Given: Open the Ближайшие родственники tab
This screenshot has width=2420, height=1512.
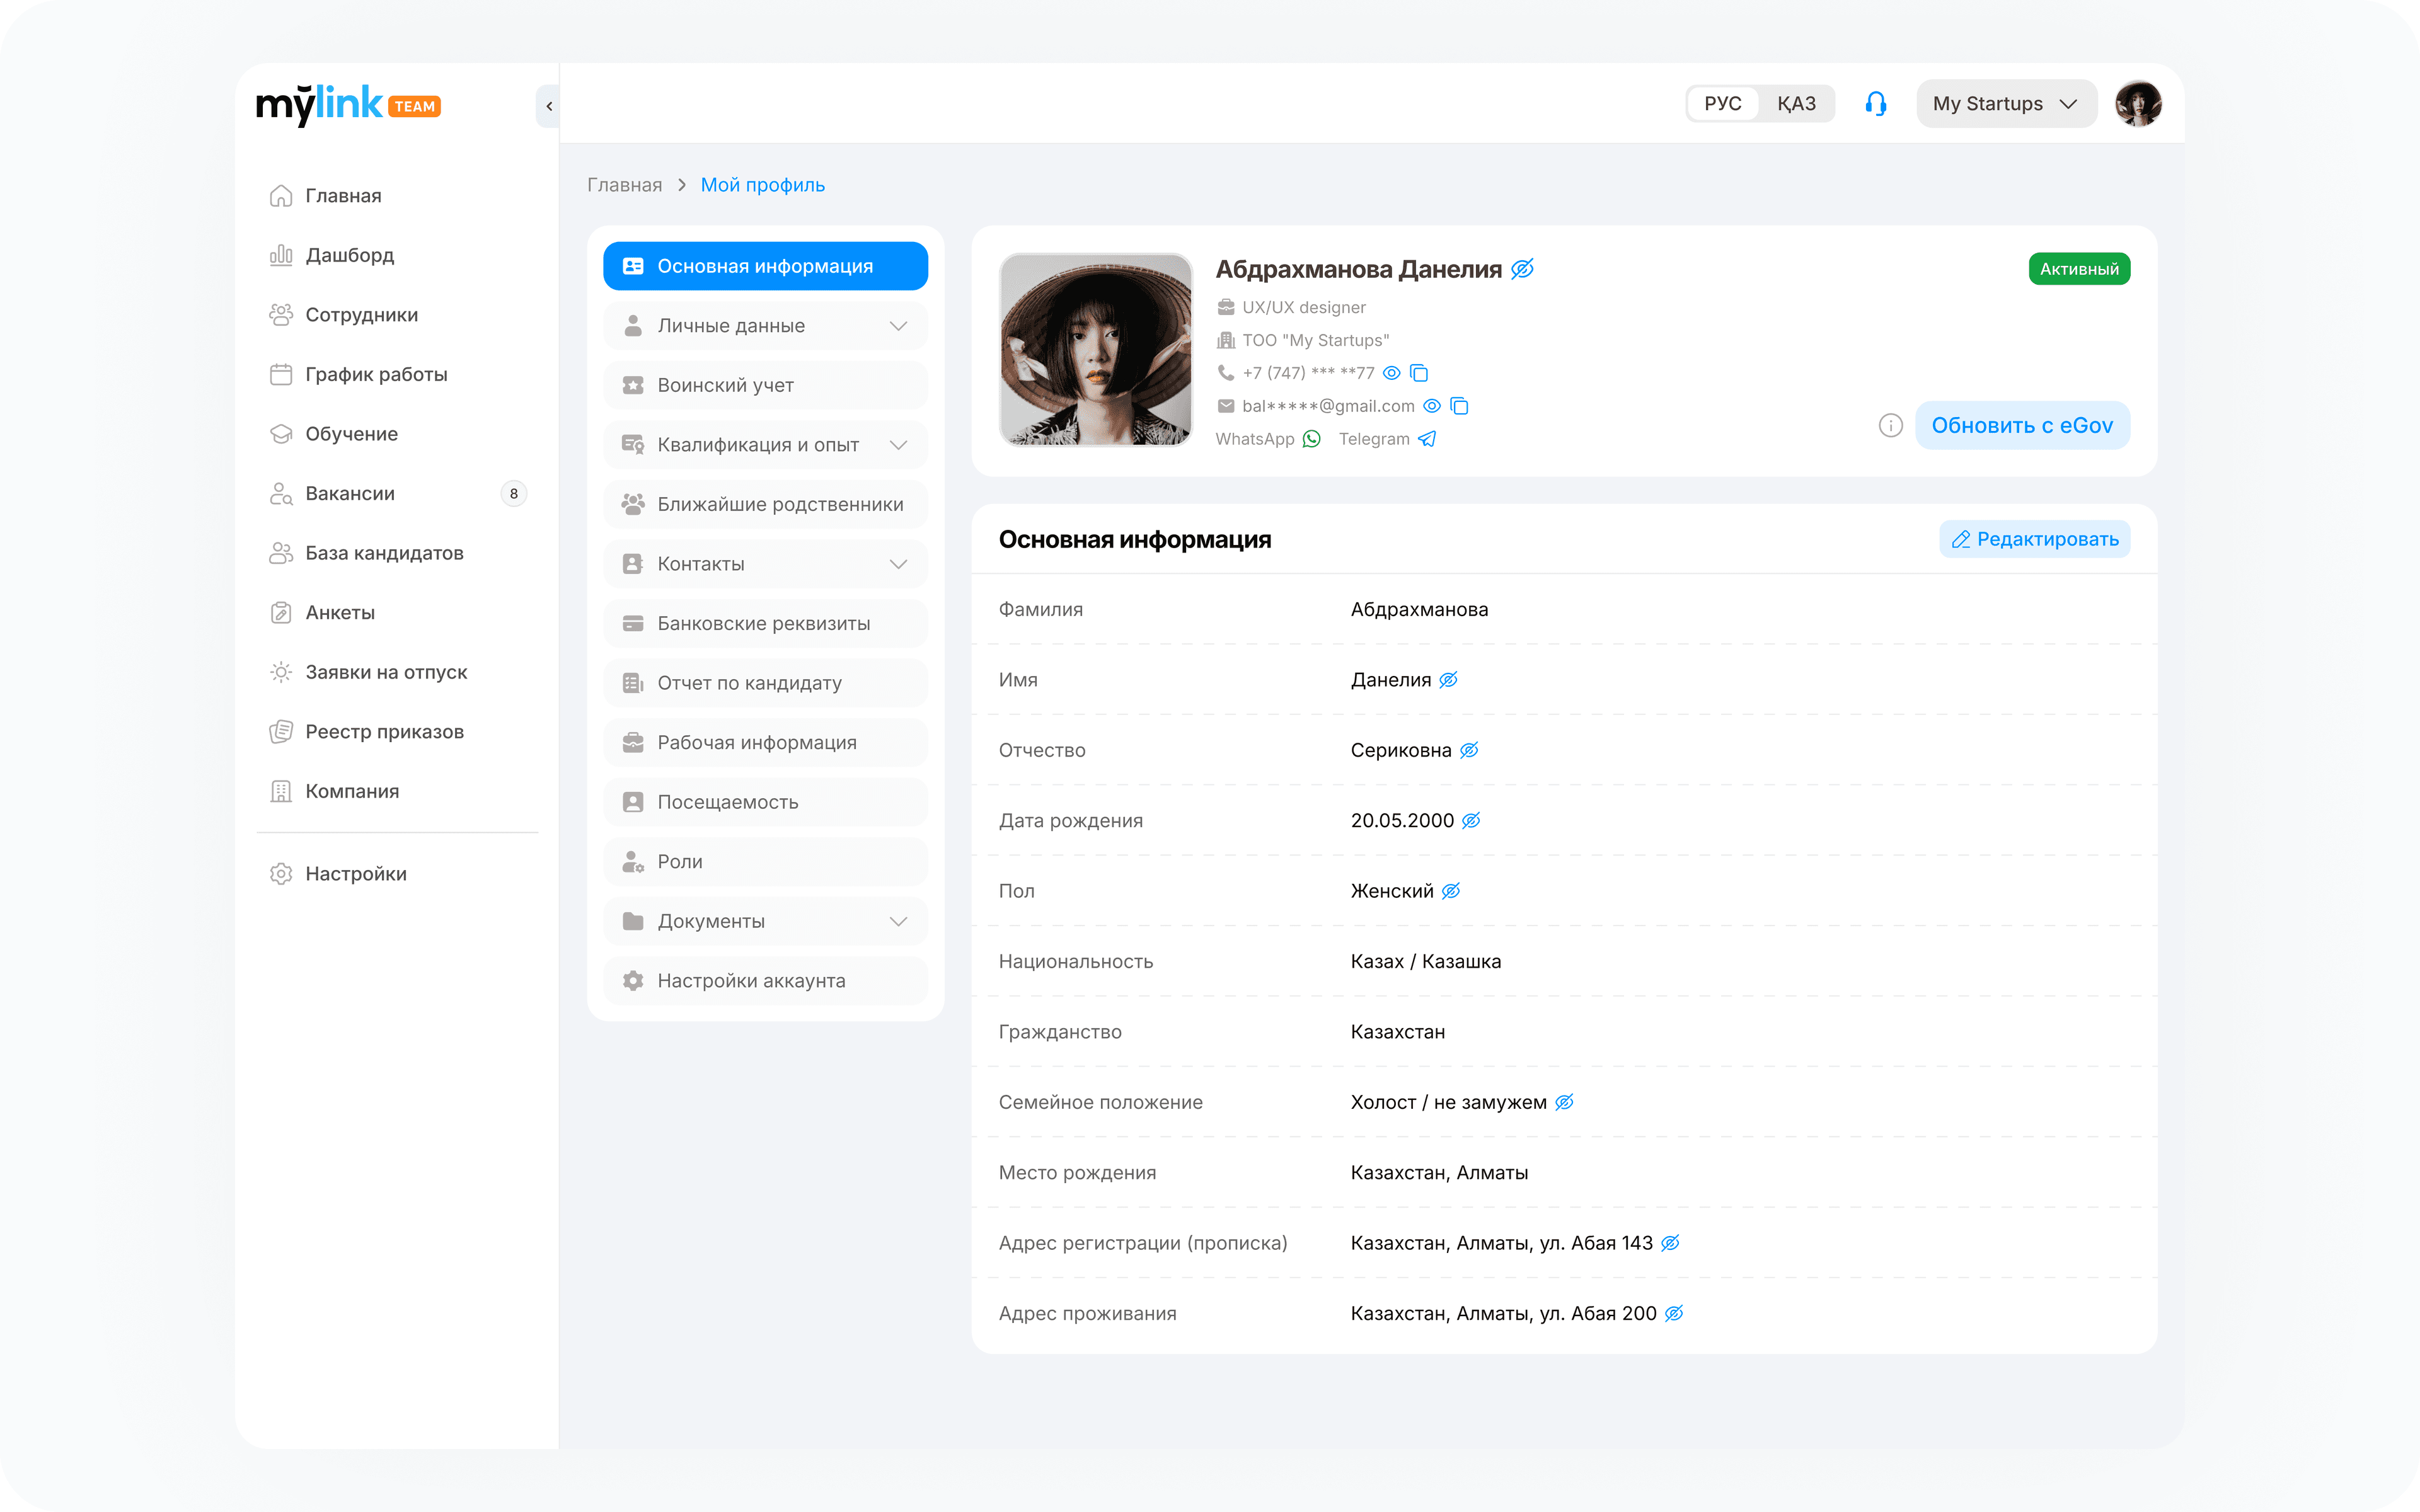Looking at the screenshot, I should pos(765,504).
